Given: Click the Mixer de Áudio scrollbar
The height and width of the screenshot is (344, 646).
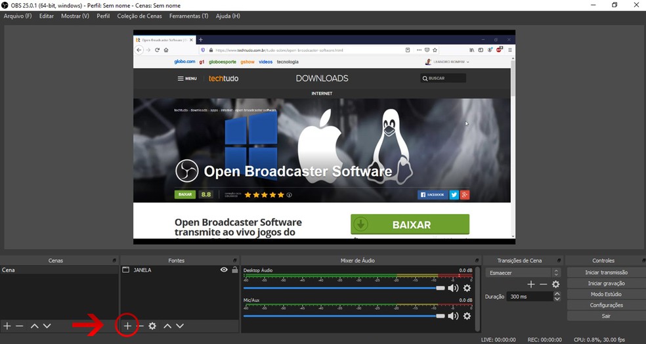Looking at the screenshot, I should point(477,298).
